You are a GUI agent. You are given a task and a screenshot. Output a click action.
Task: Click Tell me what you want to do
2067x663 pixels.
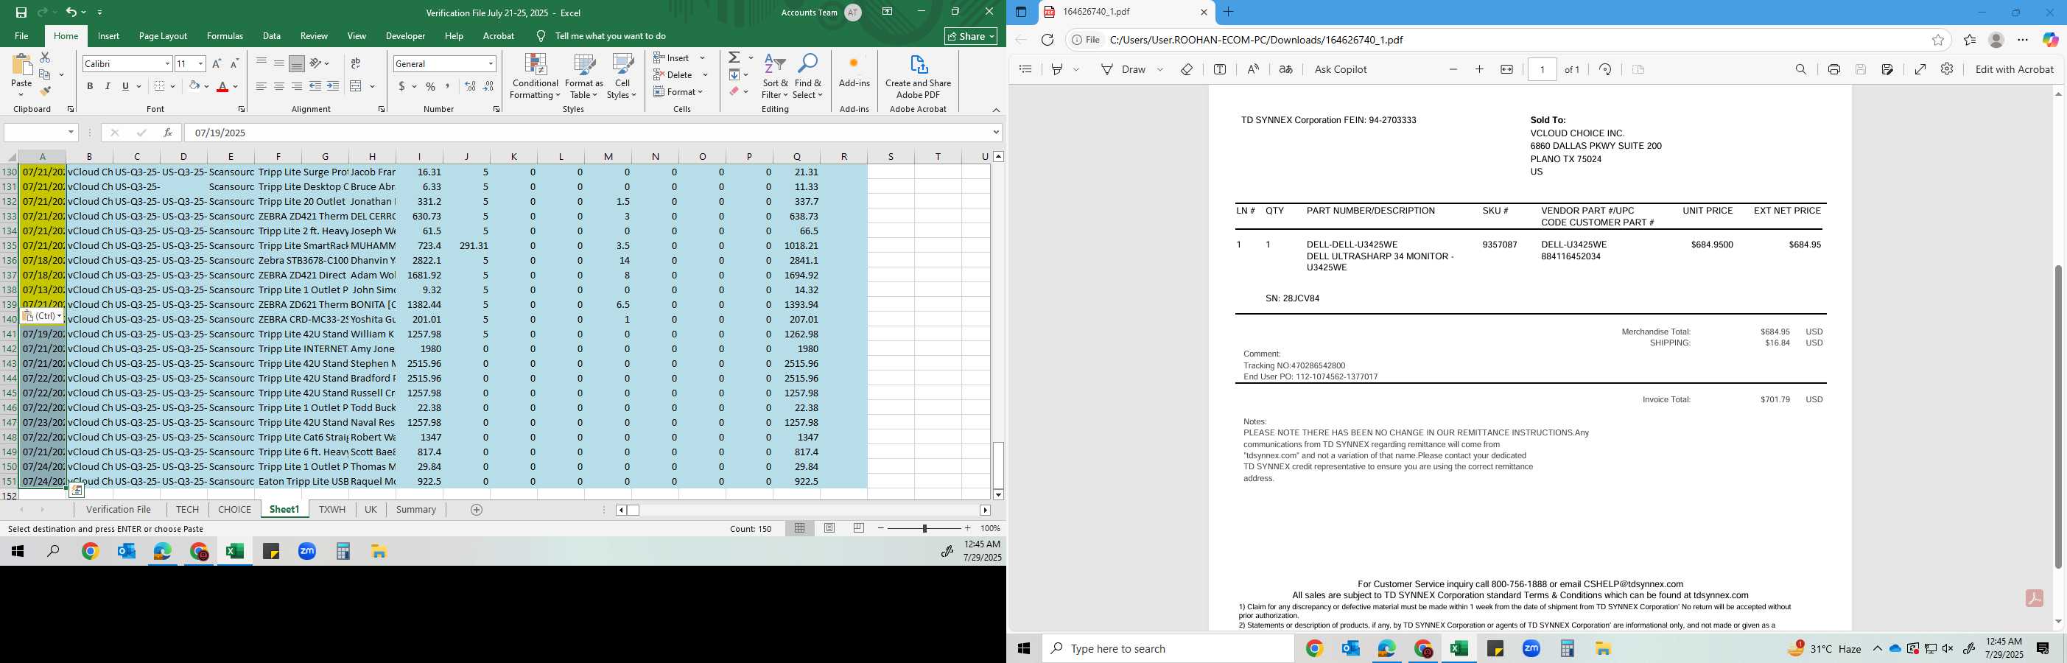coord(610,36)
